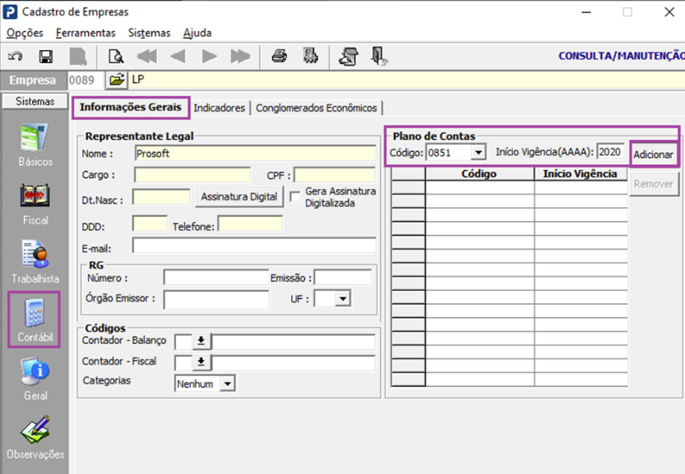685x474 pixels.
Task: Print using the printer toolbar icon
Action: (280, 57)
